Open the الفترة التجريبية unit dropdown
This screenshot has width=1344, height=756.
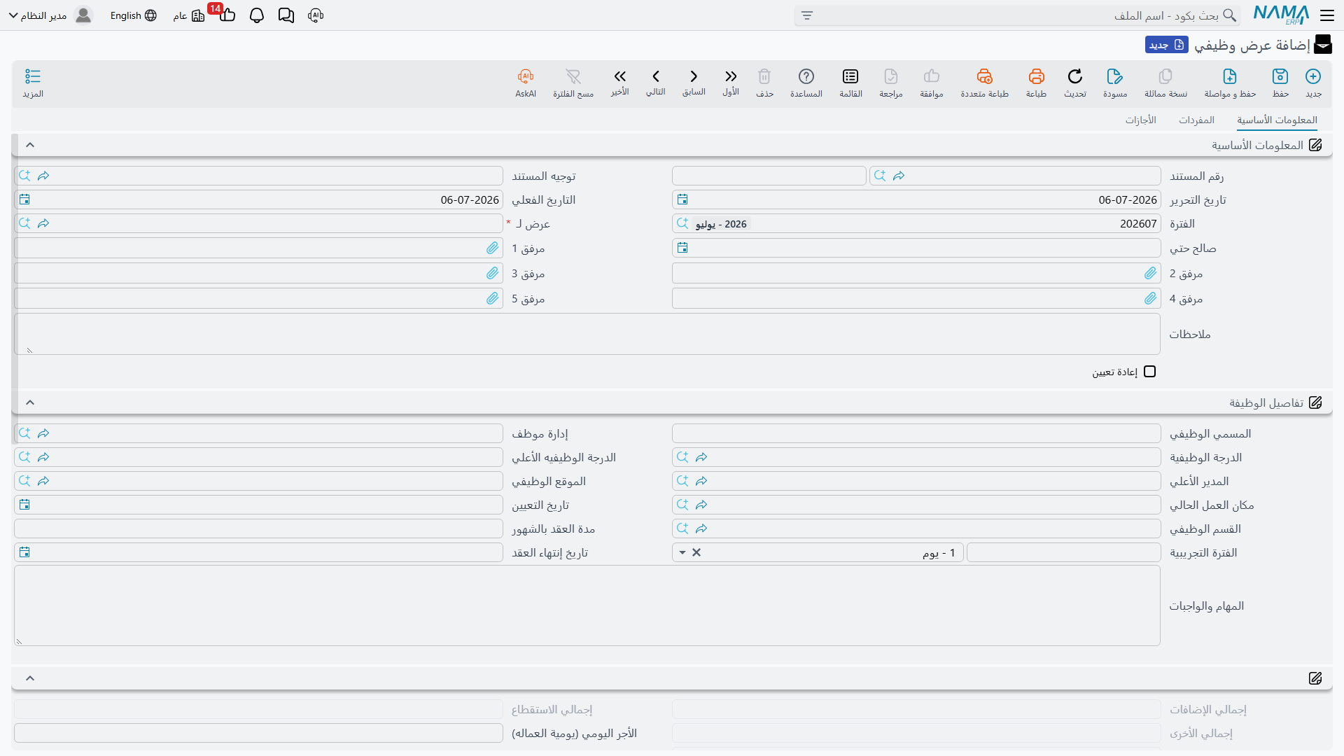pos(682,552)
